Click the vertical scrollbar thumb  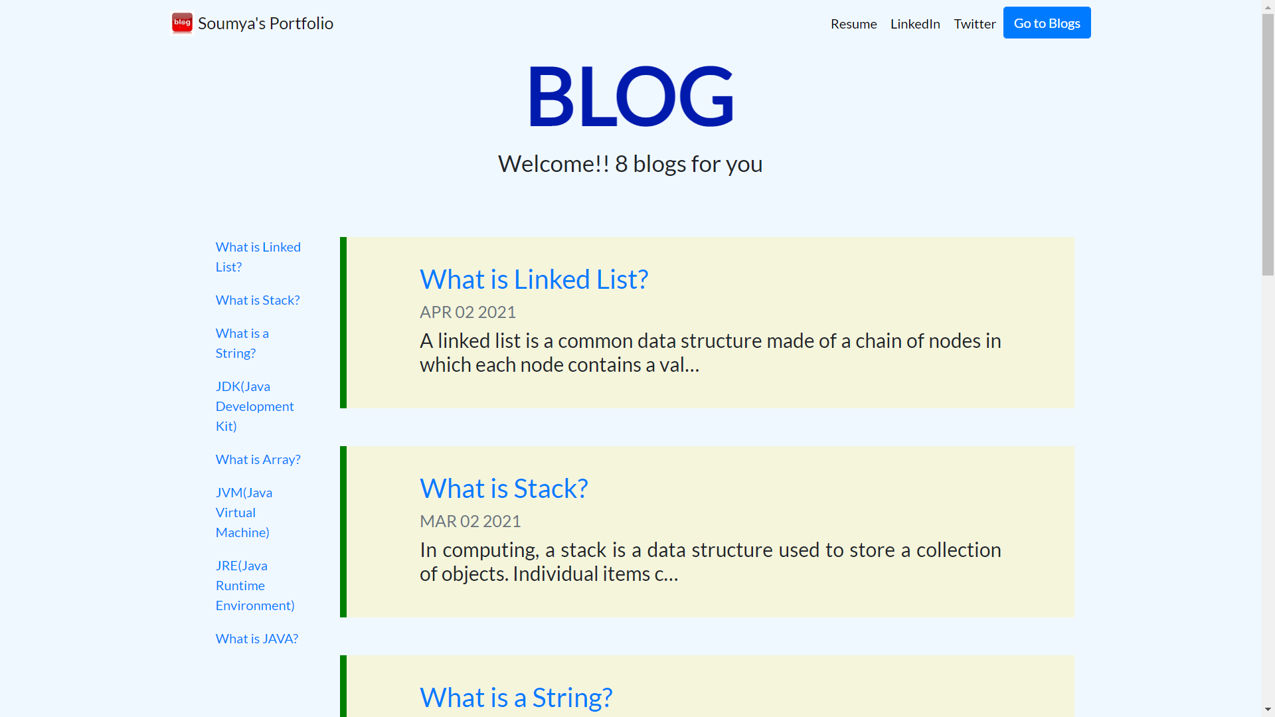pos(1268,145)
